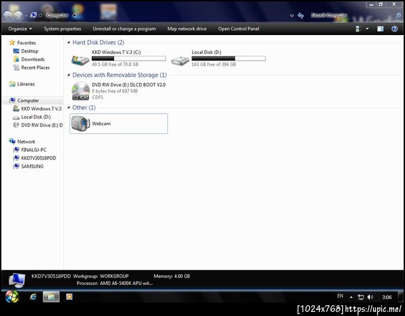Screen dimensions: 405x316
Task: Click the Computer icon in navigation pane
Action: pos(12,100)
